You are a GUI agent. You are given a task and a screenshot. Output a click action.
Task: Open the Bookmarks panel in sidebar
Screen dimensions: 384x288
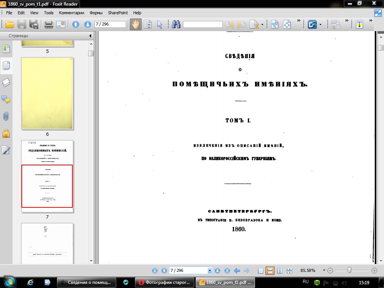pos(6,49)
